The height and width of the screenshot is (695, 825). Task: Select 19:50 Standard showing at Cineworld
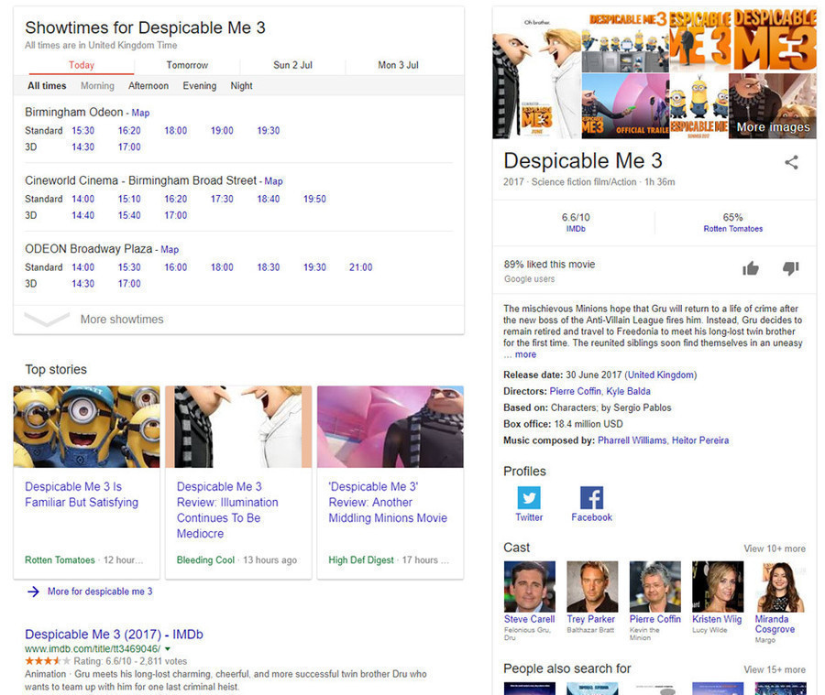[x=314, y=199]
